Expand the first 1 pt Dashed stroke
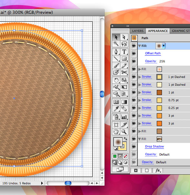This screenshot has height=195, width=190. 140,77
